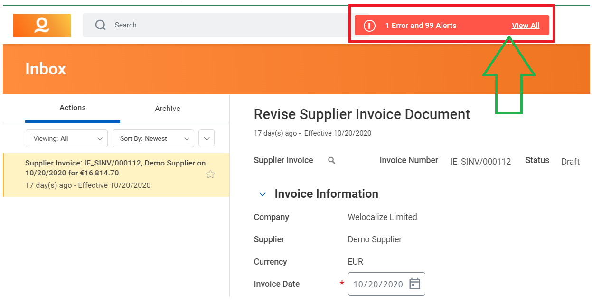Click inside the Invoice Date input field
592x302 pixels.
point(377,284)
